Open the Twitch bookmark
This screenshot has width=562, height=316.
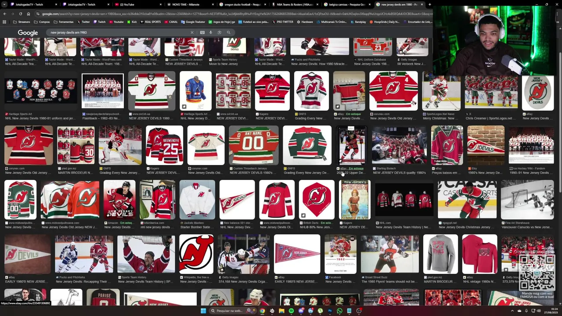[x=100, y=22]
